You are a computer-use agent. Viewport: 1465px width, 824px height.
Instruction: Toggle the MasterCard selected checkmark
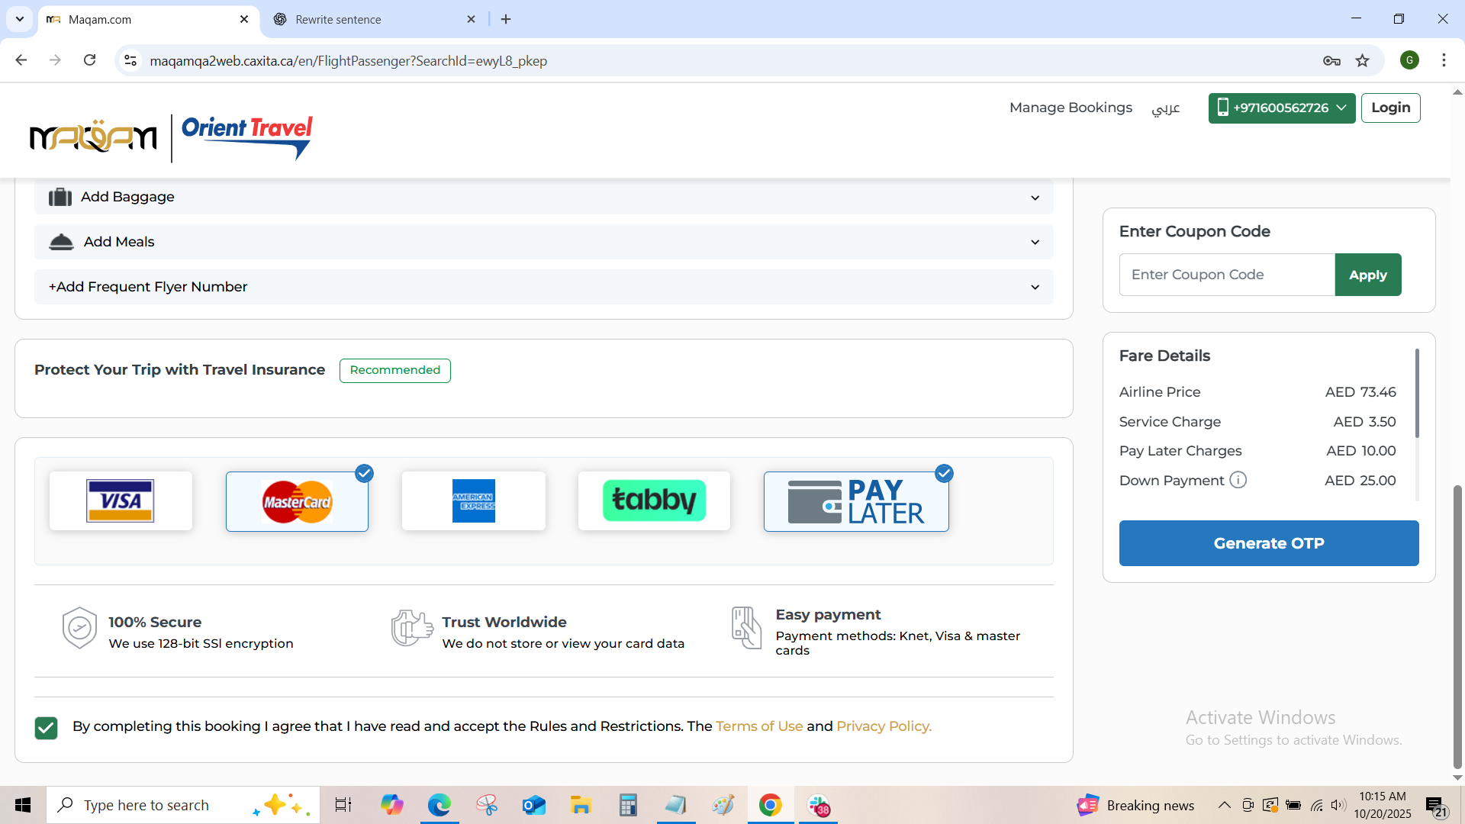pos(365,474)
